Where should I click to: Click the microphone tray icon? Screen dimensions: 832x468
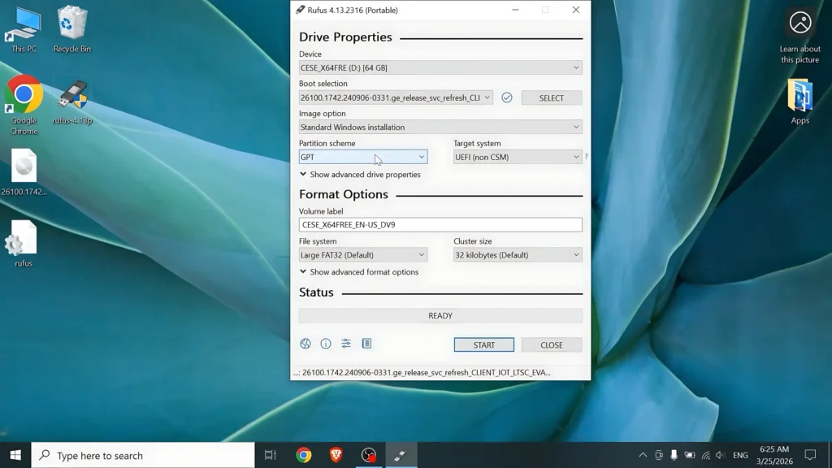(x=674, y=455)
